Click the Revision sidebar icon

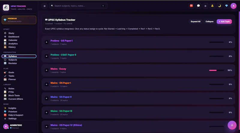(5, 63)
